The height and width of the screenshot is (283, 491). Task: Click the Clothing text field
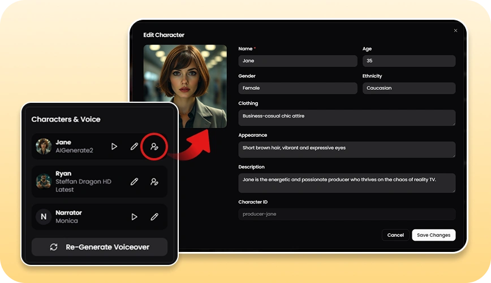[x=347, y=117]
